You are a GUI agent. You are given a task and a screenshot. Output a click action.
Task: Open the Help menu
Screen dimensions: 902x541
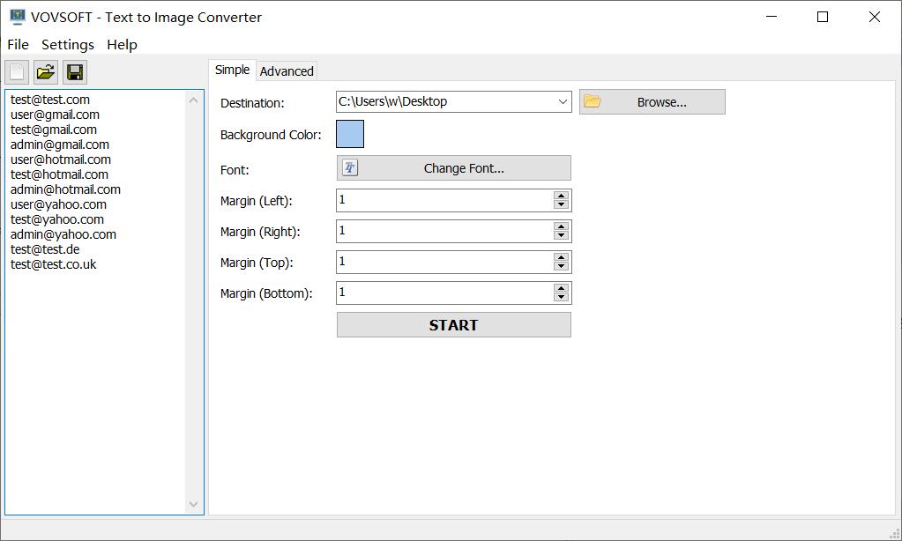pyautogui.click(x=122, y=45)
